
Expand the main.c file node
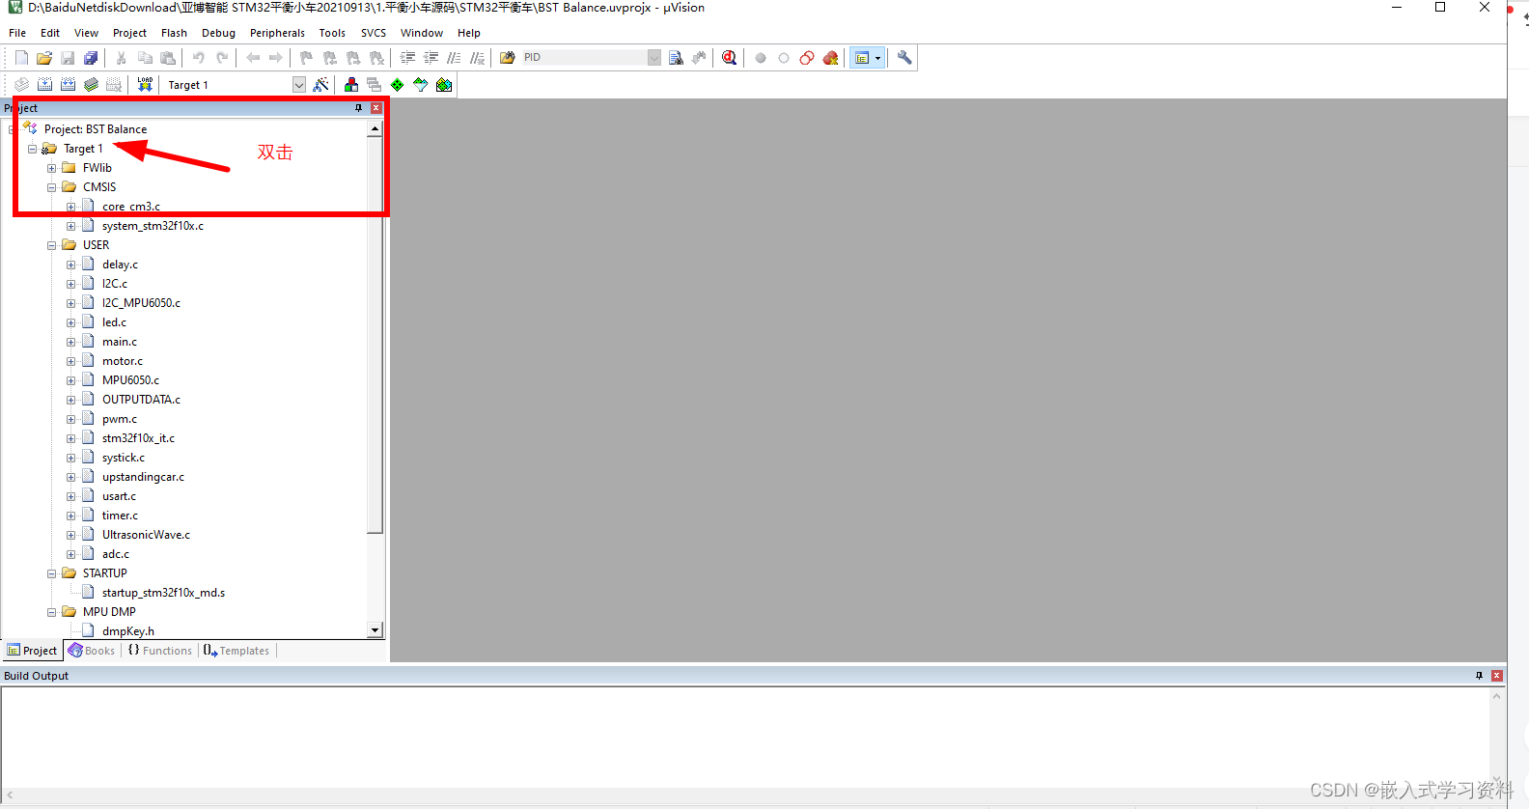pos(71,342)
